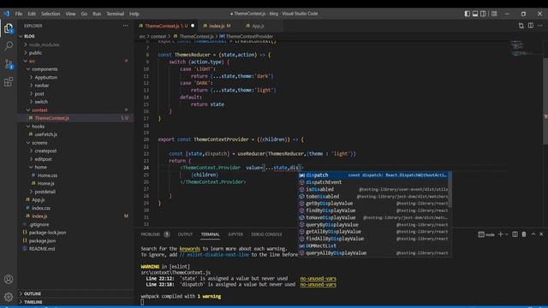Close the terminal panel

(x=541, y=234)
